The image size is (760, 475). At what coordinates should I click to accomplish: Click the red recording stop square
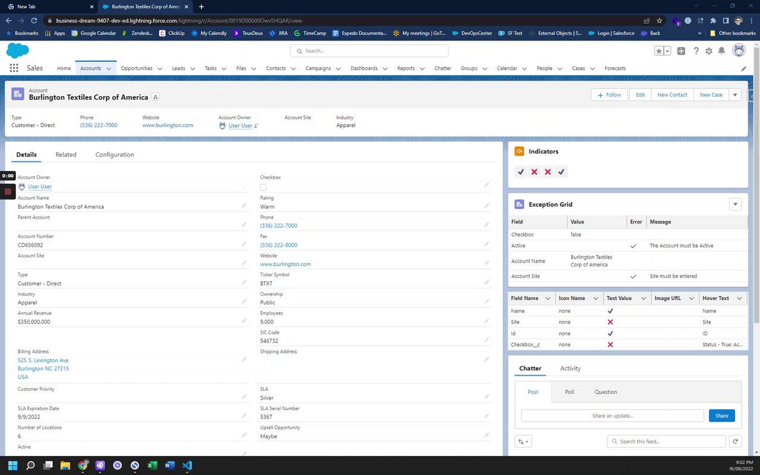(x=8, y=191)
